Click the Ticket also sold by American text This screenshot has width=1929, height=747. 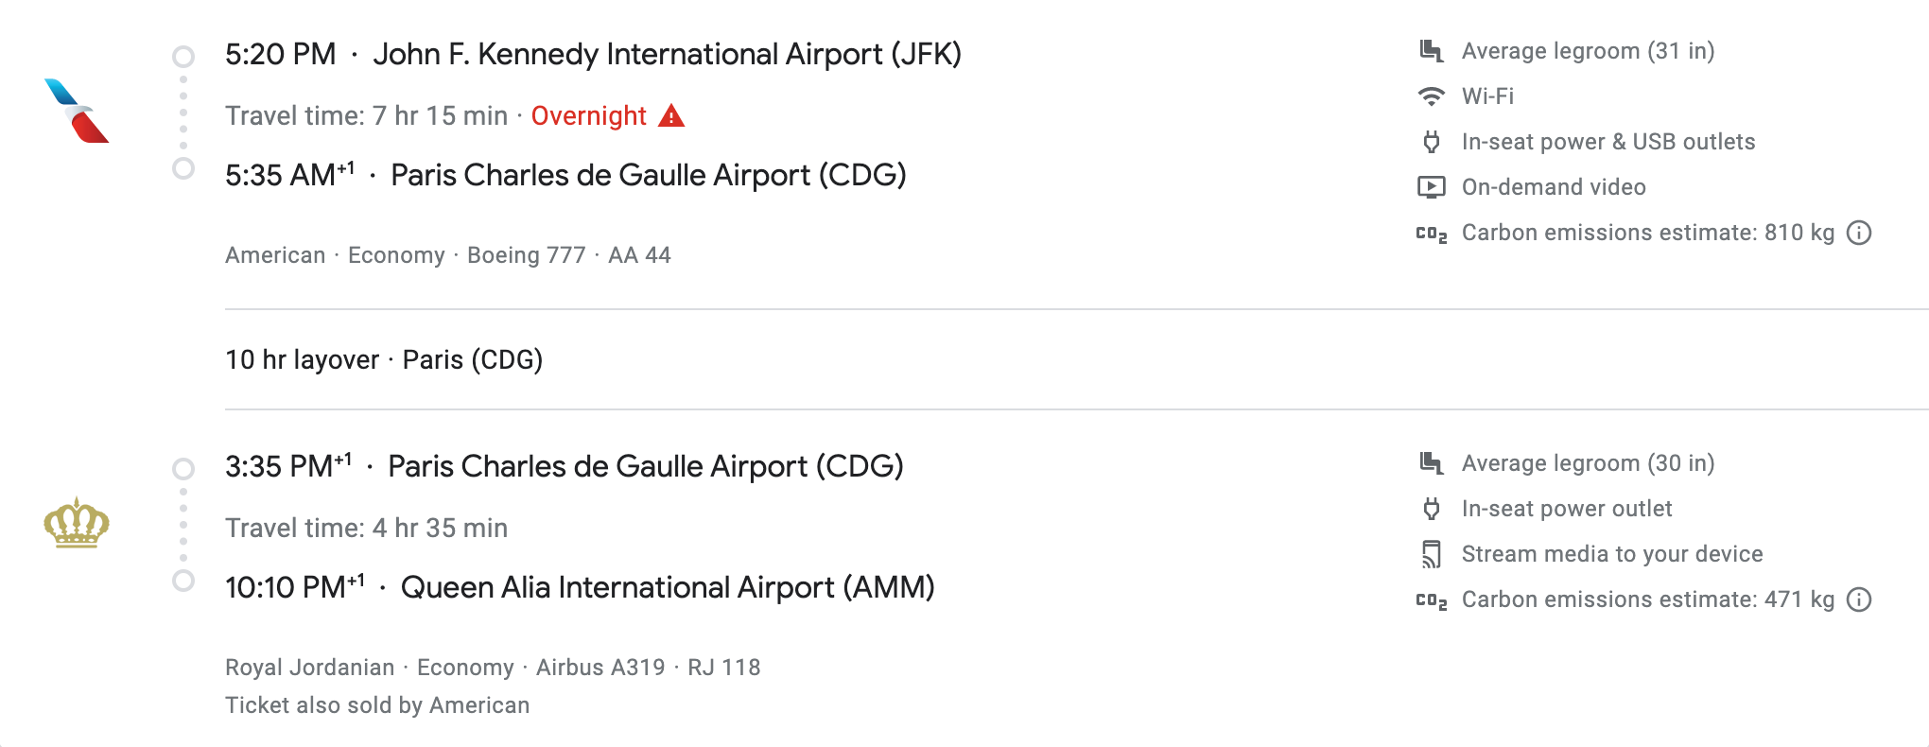pyautogui.click(x=376, y=704)
